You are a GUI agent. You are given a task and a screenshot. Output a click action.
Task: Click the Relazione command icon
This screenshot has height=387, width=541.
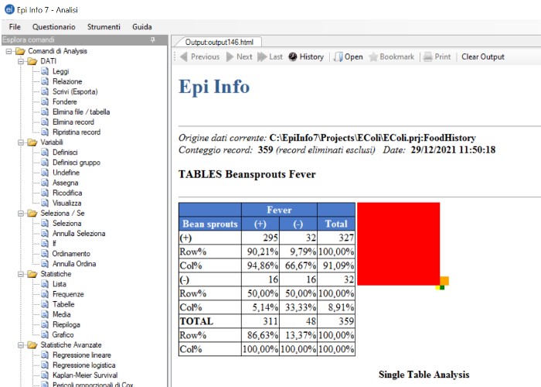pos(45,81)
